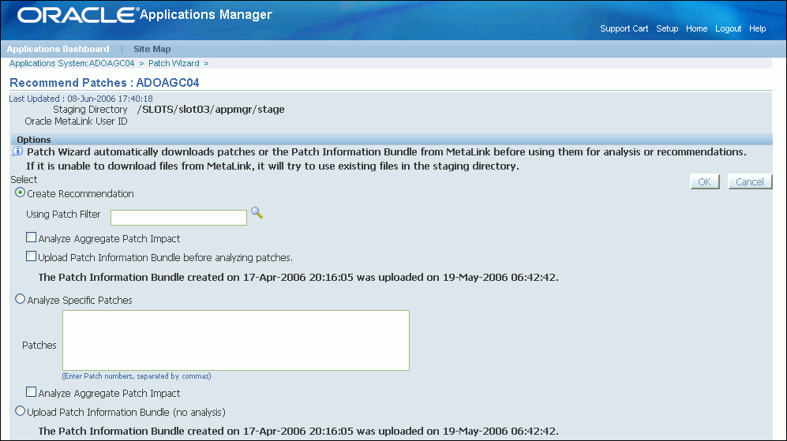Open the Site Map tab
Screen dimensions: 787x441
152,49
